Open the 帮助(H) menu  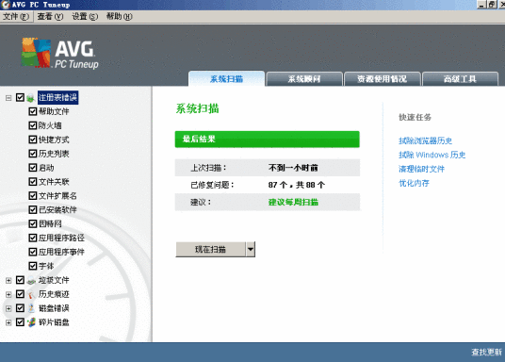[119, 16]
